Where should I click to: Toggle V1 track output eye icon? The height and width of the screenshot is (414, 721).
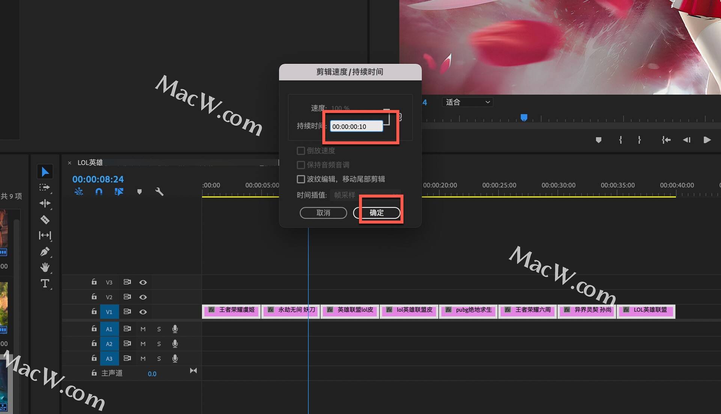click(x=143, y=312)
